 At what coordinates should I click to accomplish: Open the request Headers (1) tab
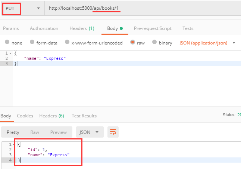(x=82, y=28)
